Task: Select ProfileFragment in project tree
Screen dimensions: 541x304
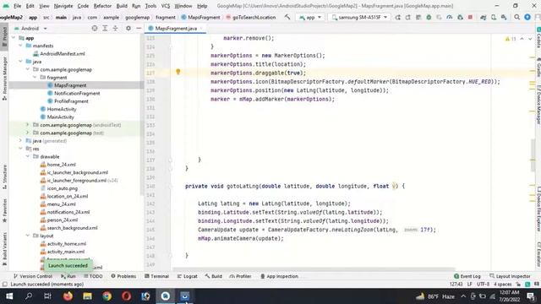Action: [x=71, y=101]
